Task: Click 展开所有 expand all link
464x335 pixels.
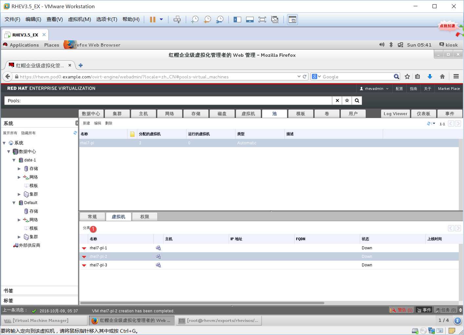Action: pos(10,133)
